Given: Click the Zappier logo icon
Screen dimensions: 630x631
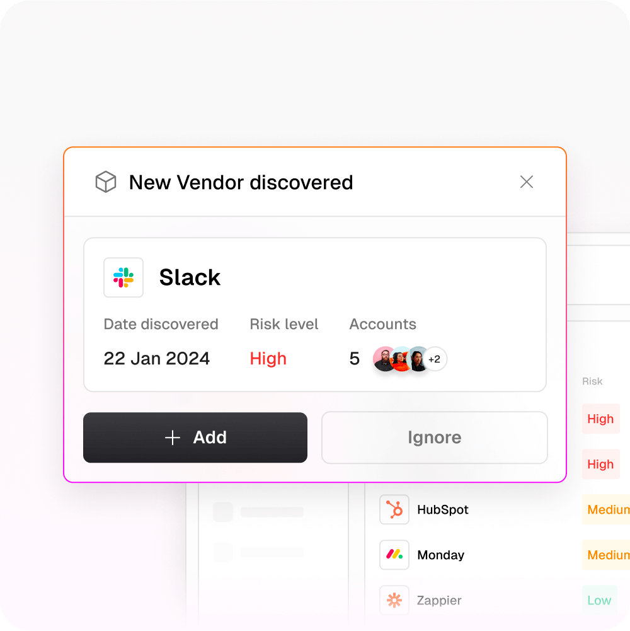Looking at the screenshot, I should [x=394, y=600].
